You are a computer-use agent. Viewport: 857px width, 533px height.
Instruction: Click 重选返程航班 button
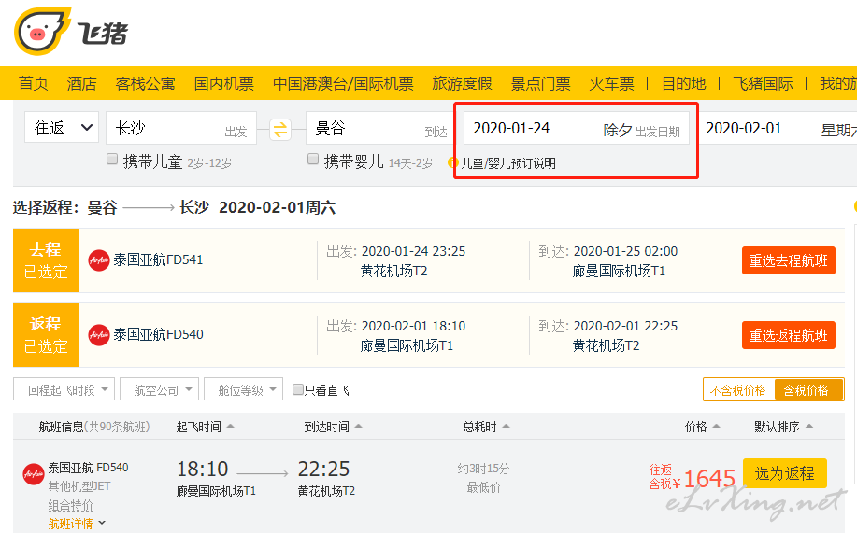788,335
